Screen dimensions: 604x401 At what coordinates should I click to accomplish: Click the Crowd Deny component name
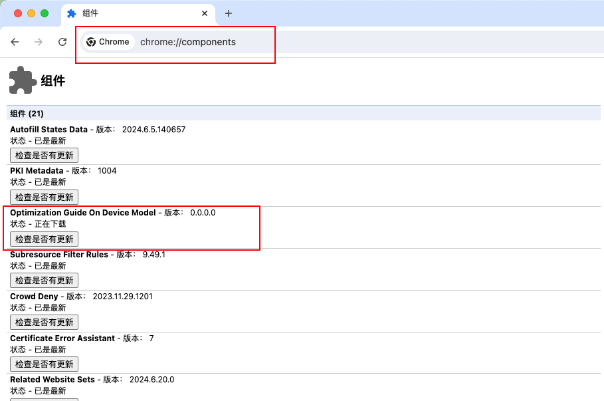pyautogui.click(x=34, y=297)
